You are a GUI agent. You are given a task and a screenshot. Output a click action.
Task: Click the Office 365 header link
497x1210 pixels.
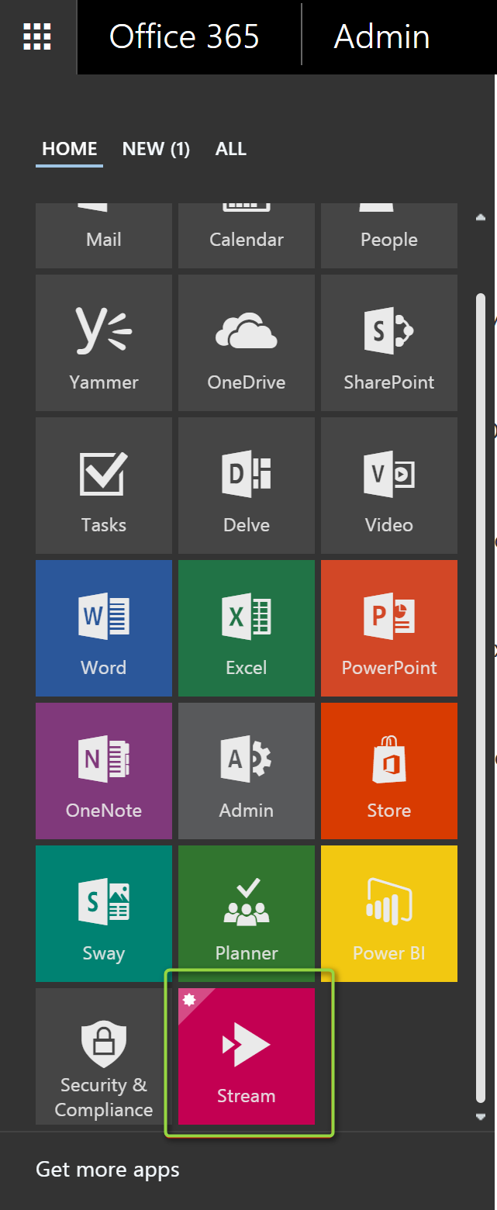point(185,36)
